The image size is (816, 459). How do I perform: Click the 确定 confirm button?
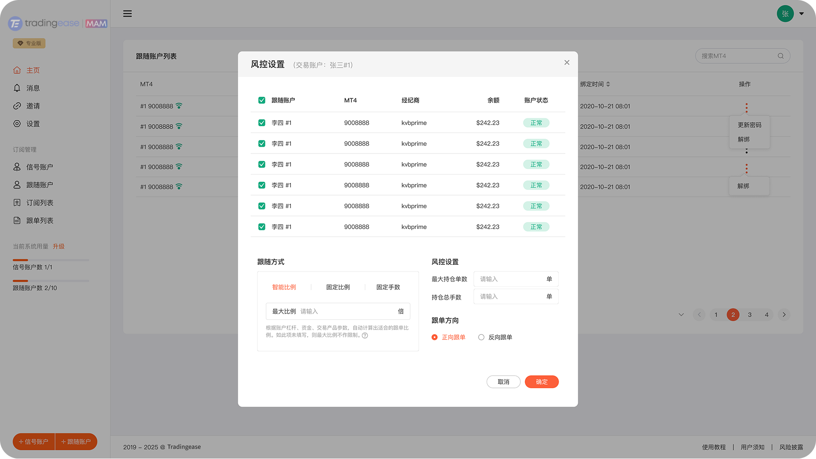(x=541, y=382)
